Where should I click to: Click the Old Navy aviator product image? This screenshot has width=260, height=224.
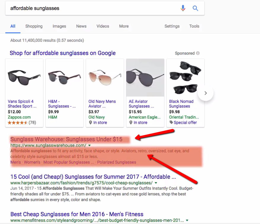(x=105, y=78)
